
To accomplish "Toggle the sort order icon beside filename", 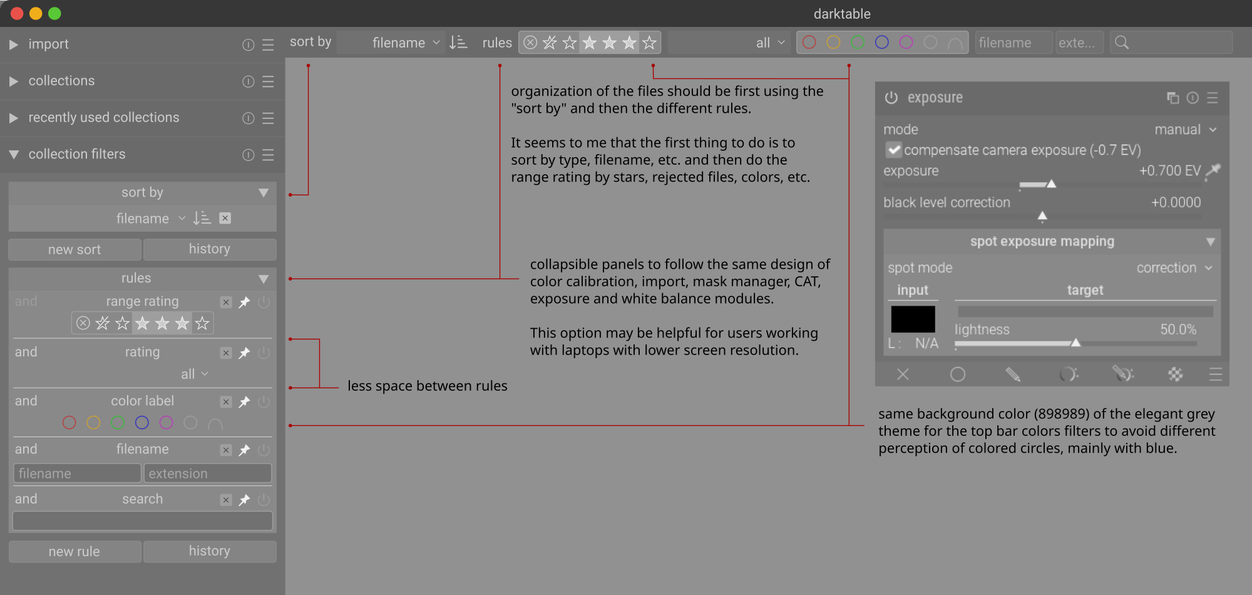I will coord(459,42).
